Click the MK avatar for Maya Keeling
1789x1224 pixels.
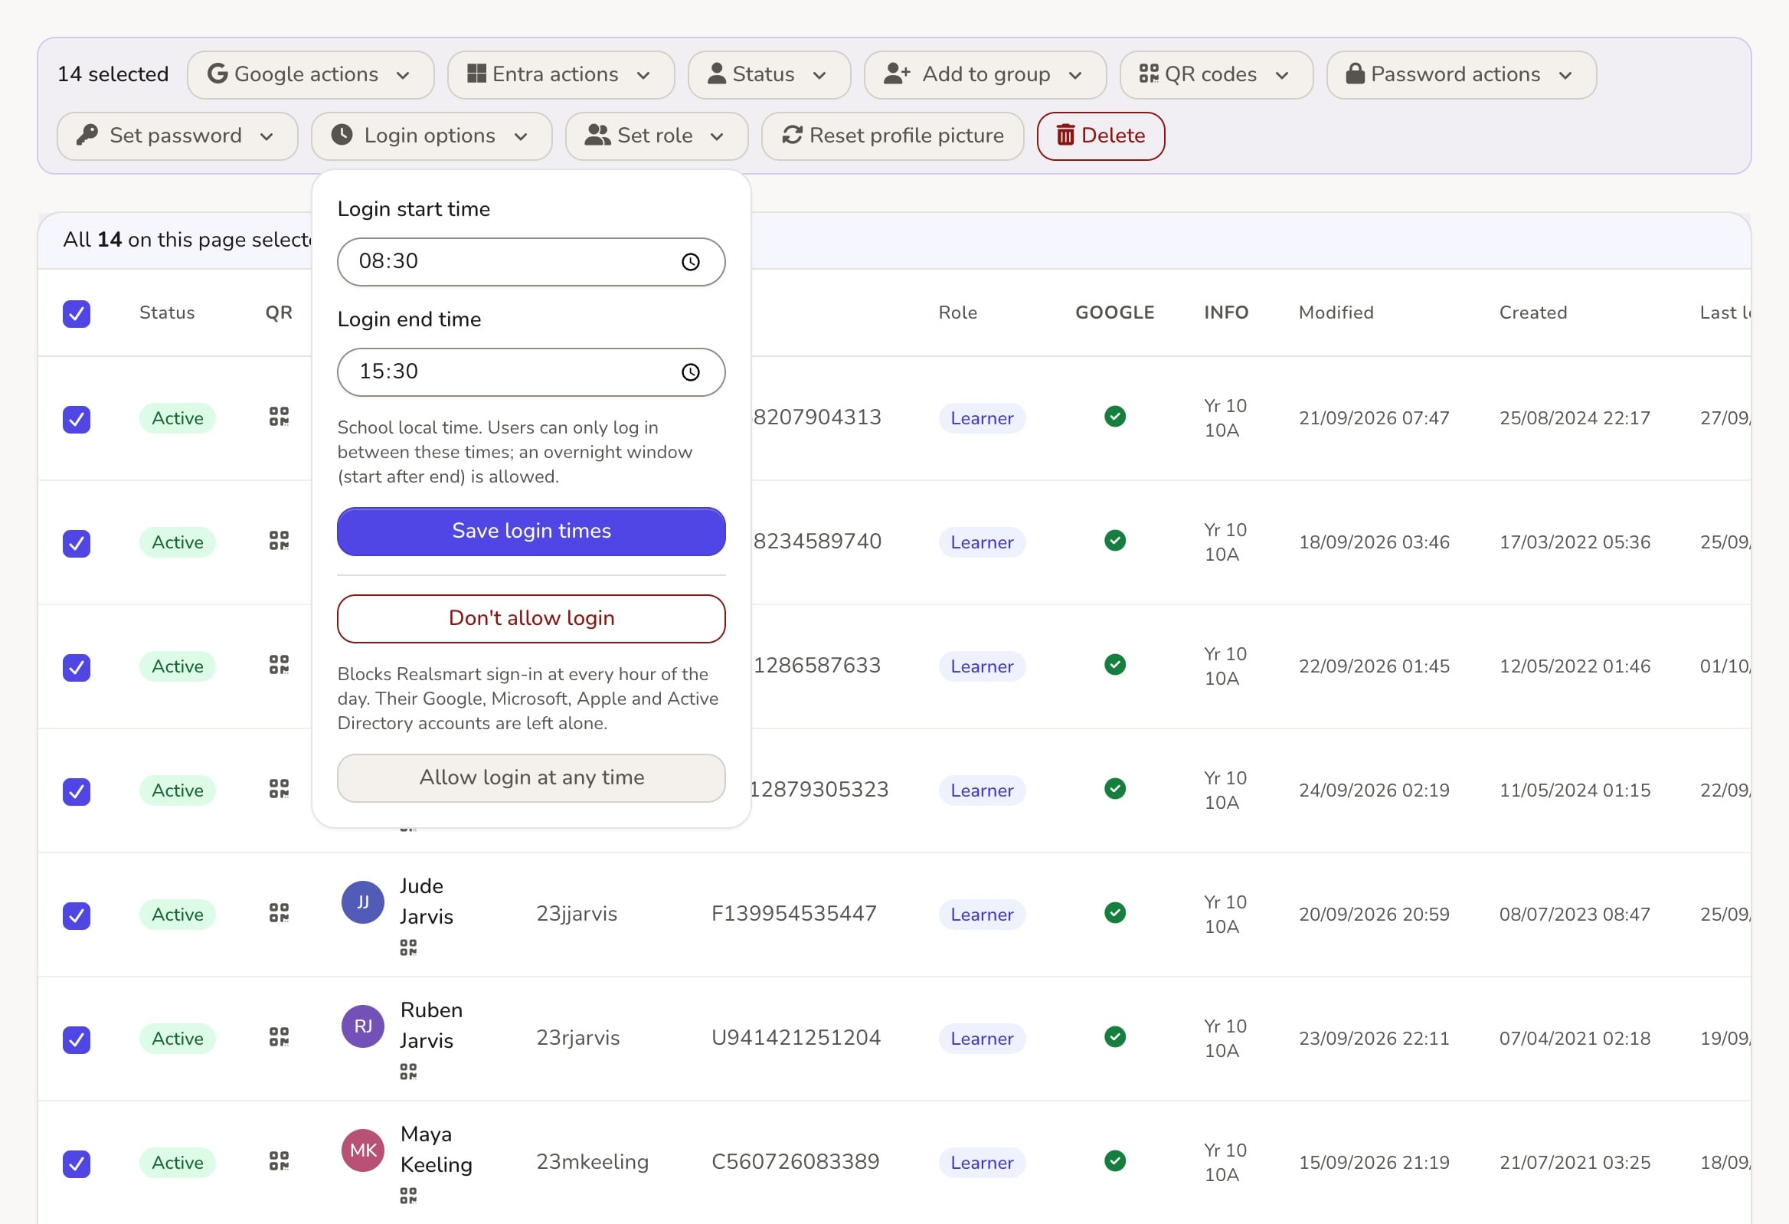[x=362, y=1150]
